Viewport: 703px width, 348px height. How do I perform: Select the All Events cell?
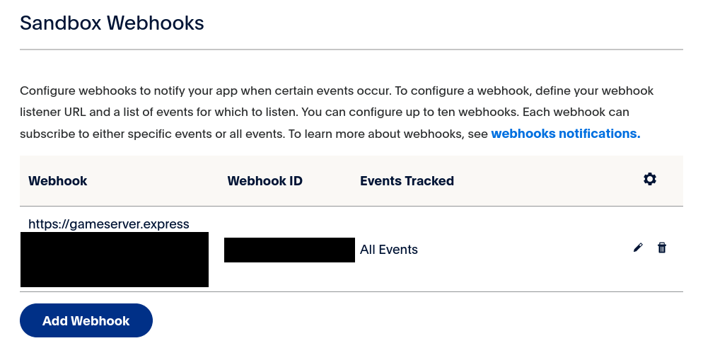click(x=389, y=249)
